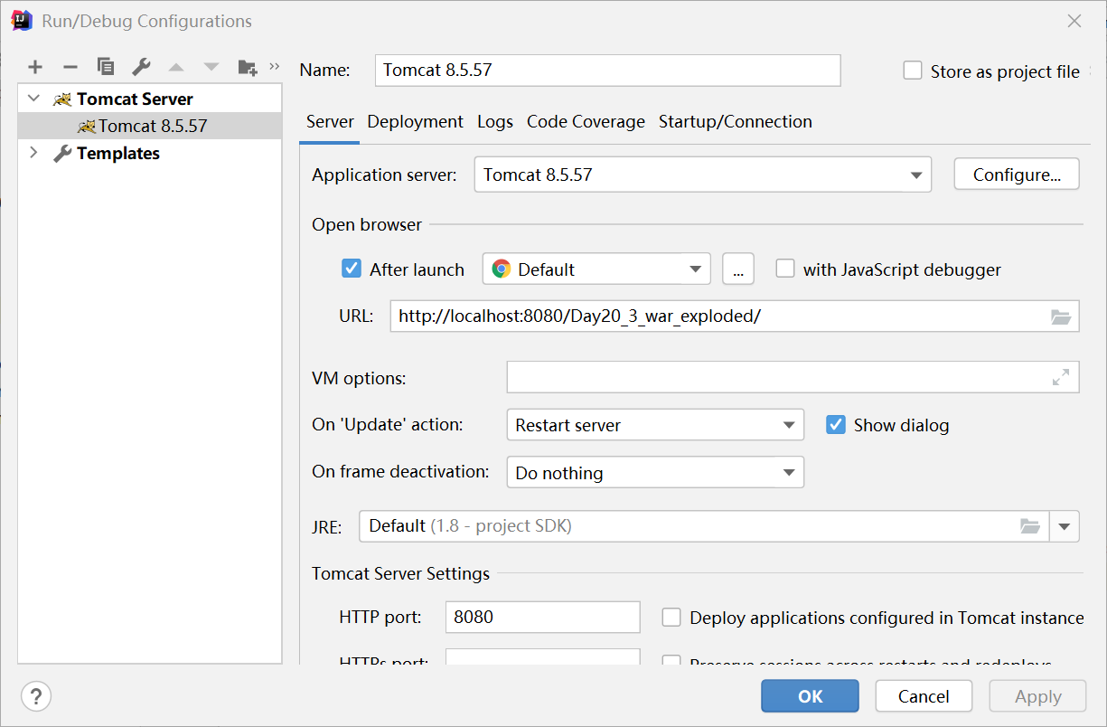
Task: Create new folder icon in toolbar
Action: click(x=248, y=67)
